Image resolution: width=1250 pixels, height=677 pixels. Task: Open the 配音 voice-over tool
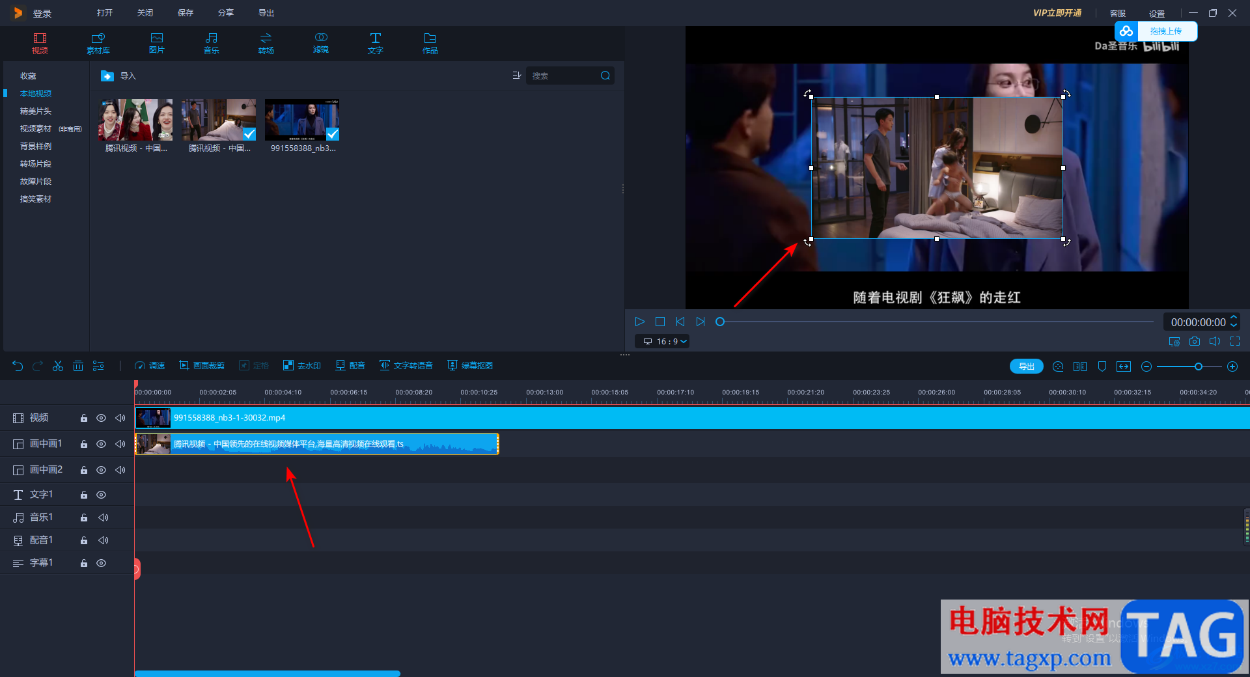point(350,366)
